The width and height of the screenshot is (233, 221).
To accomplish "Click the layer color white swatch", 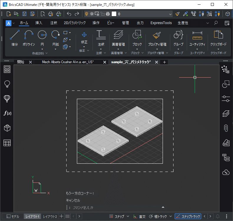I will pyautogui.click(x=114, y=14).
